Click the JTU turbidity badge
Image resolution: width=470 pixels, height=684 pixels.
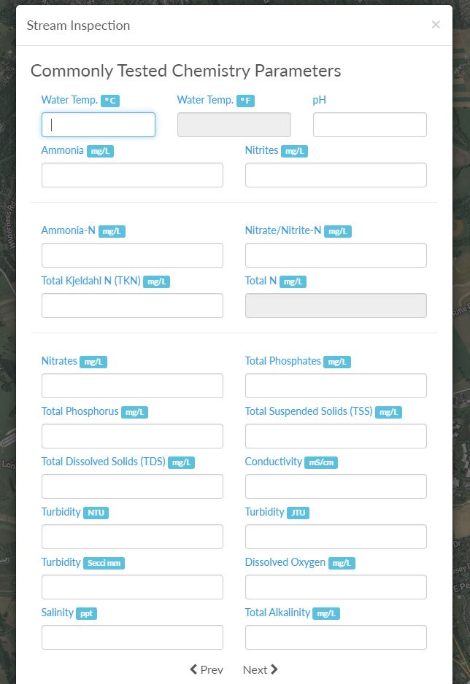coord(298,513)
